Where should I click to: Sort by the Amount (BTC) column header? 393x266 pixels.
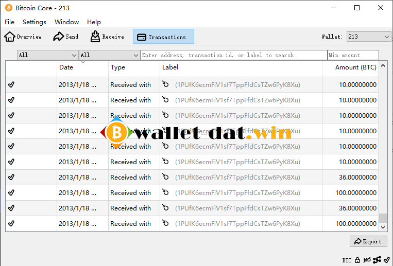click(350, 67)
